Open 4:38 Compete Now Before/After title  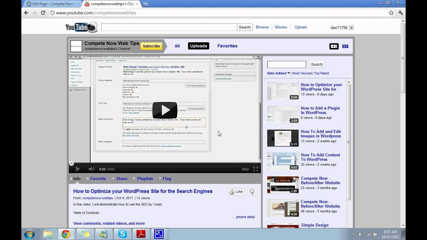320,204
